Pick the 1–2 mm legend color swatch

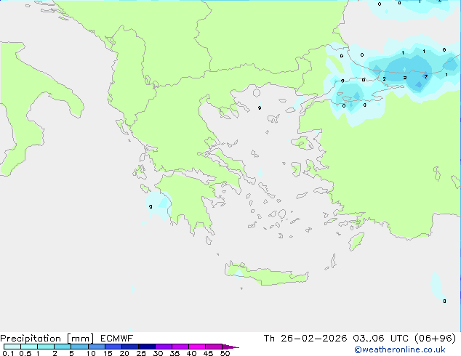pos(46,347)
